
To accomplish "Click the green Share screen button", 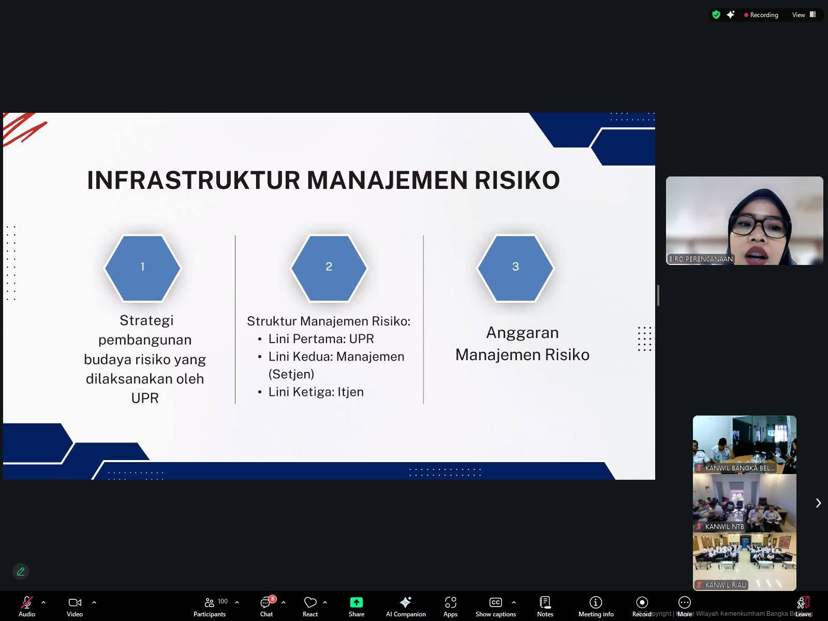I will coord(356,605).
